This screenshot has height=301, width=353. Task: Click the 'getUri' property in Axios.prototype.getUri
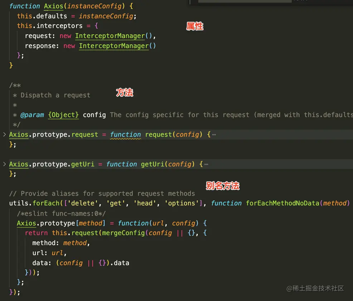pyautogui.click(x=83, y=164)
